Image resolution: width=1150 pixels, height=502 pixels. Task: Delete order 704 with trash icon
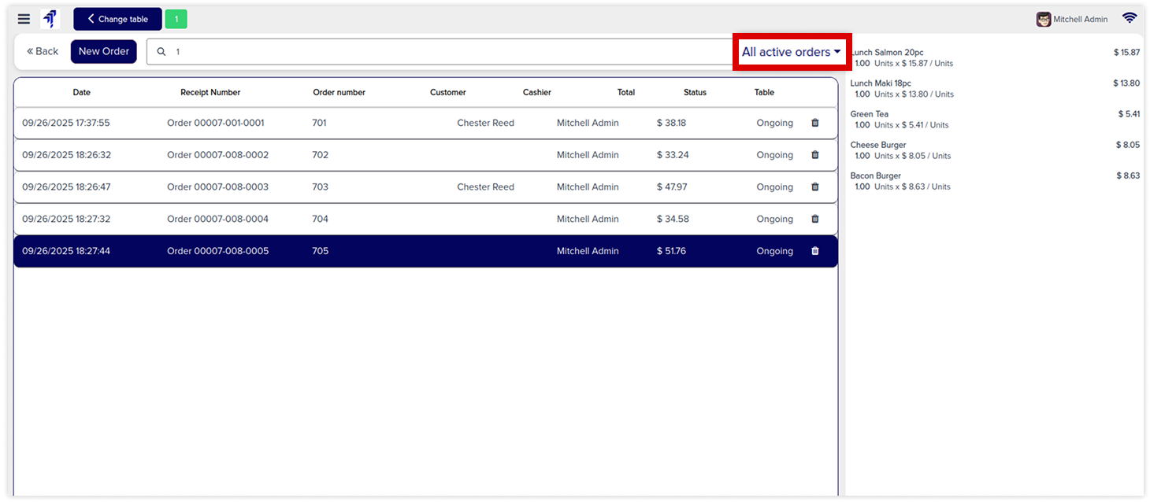click(x=814, y=219)
